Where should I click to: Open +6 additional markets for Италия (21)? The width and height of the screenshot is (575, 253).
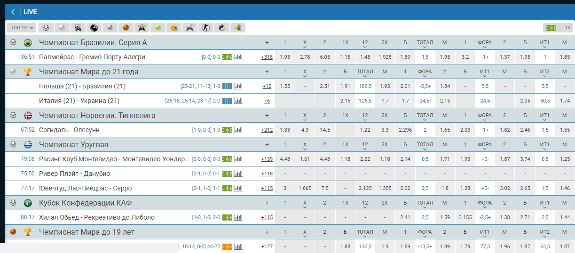coord(267,101)
